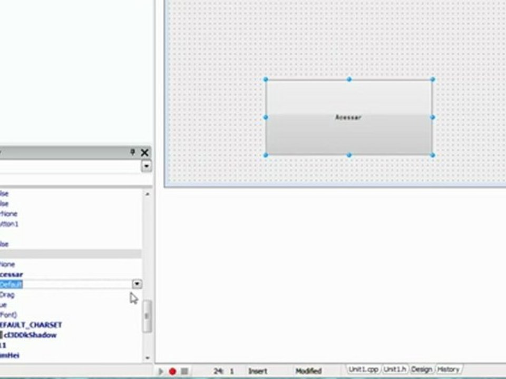Click the bottom-left selection handle of Acessar button
This screenshot has width=506, height=379.
[266, 155]
